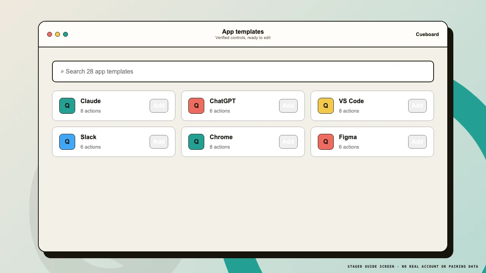The image size is (486, 273).
Task: Select the ChatGPT template name
Action: [222, 101]
